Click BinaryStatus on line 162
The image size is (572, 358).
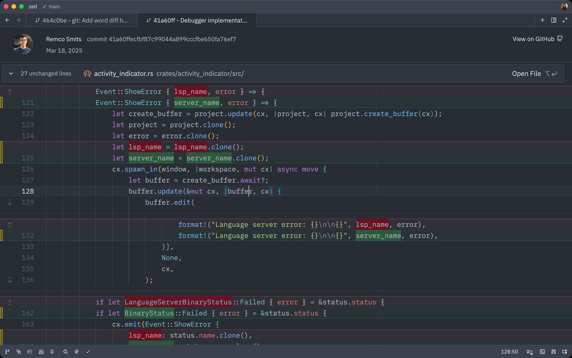click(x=149, y=313)
